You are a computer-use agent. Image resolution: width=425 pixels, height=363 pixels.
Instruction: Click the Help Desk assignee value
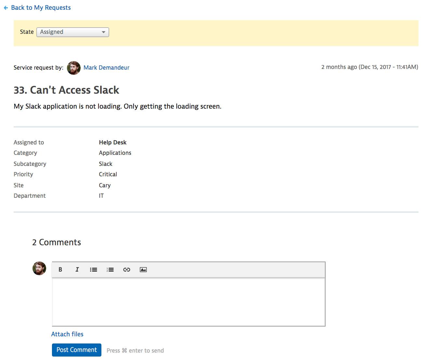[x=112, y=142]
